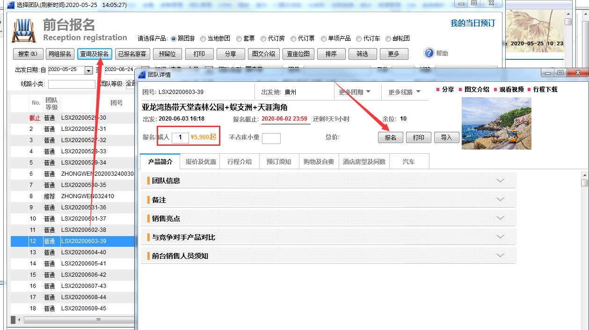Choose the 邮轮团 radio button
The image size is (589, 330).
388,39
